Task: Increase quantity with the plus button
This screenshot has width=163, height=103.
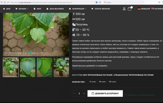Action: (84, 93)
